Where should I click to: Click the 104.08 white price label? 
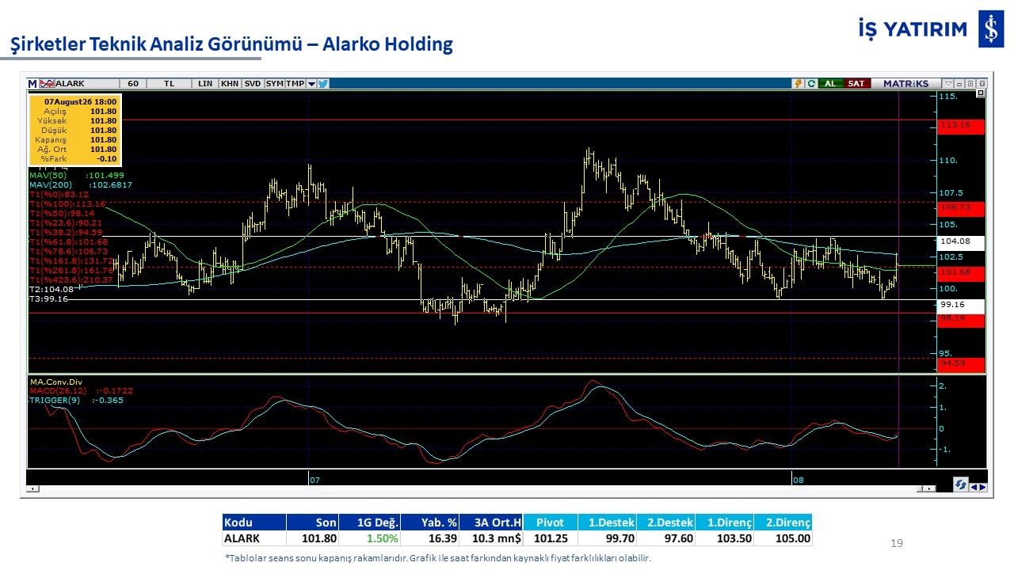960,241
